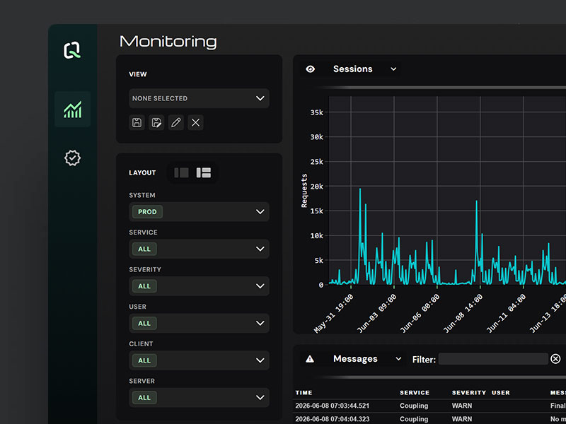The height and width of the screenshot is (424, 566).
Task: Click the SERVICE column header
Action: tap(415, 393)
